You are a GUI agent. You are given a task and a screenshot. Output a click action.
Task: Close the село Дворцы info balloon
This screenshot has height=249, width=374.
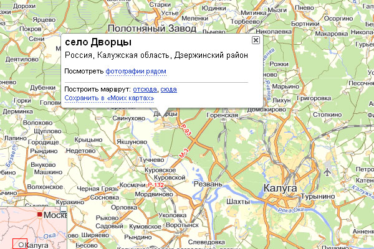point(256,40)
